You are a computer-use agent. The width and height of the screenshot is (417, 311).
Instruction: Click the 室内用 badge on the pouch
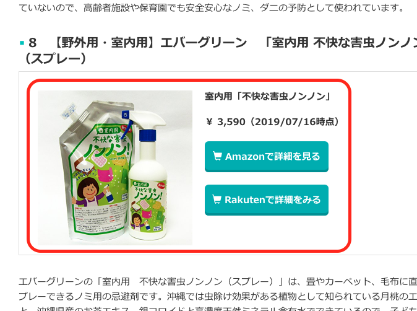[108, 131]
